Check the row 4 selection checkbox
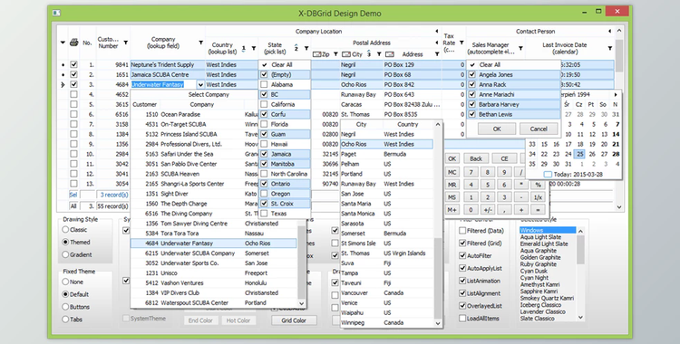 73,94
